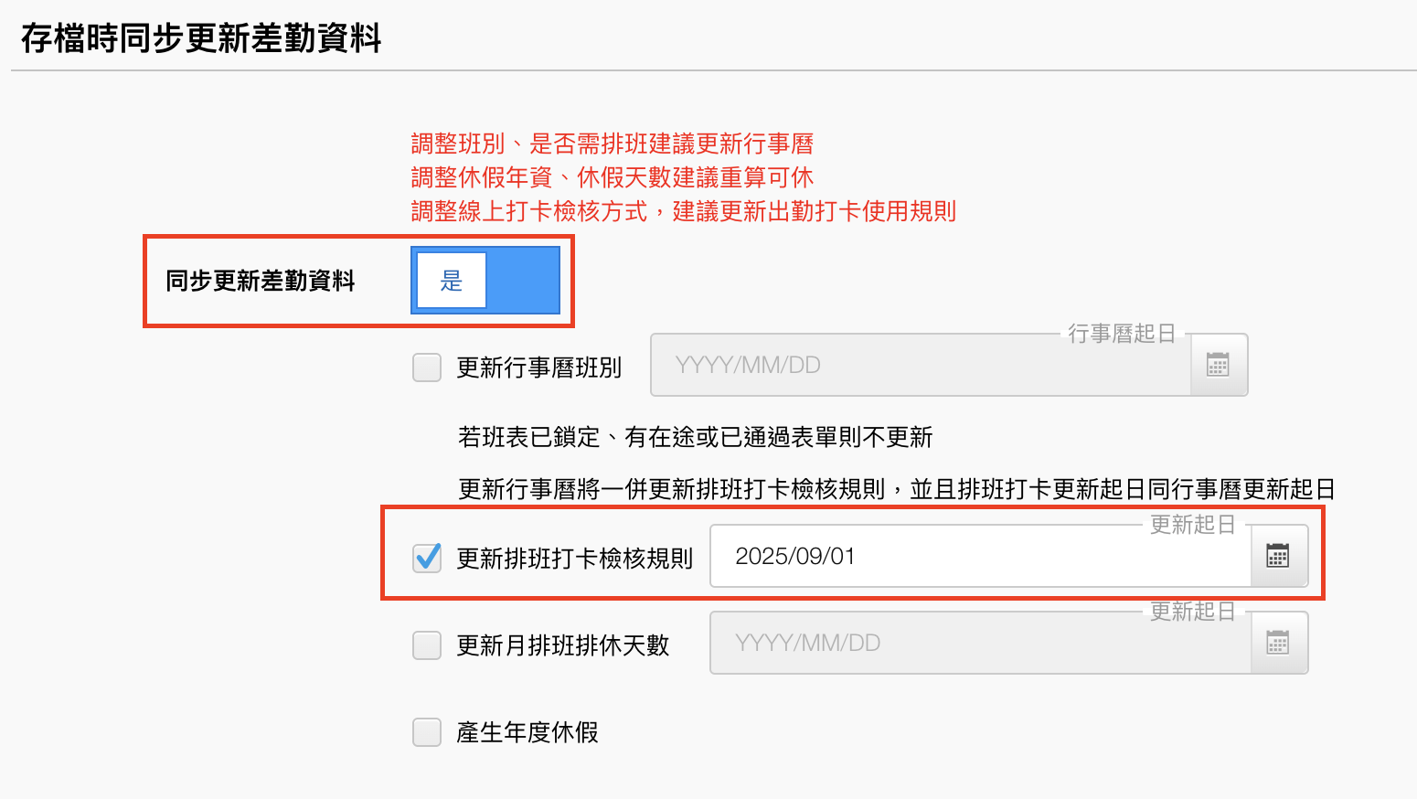Click the 更新月排班排休天數 label text

563,645
